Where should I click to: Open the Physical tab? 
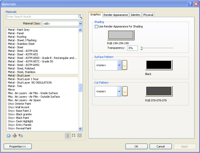[x=148, y=15]
